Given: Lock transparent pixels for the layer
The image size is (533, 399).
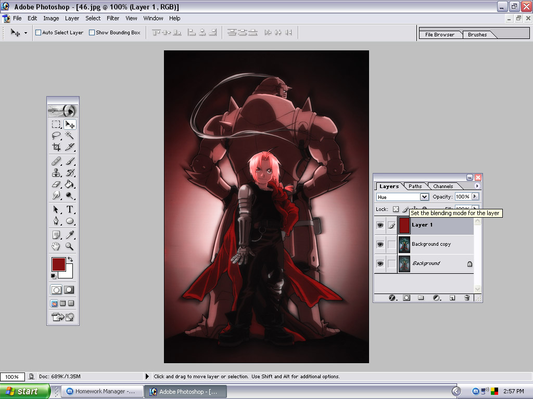Looking at the screenshot, I should (396, 209).
